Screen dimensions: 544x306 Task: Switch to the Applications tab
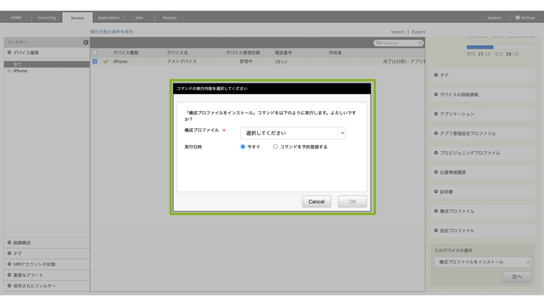pyautogui.click(x=108, y=18)
